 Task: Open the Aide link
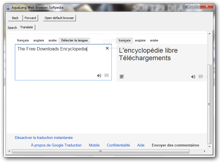click(x=141, y=145)
